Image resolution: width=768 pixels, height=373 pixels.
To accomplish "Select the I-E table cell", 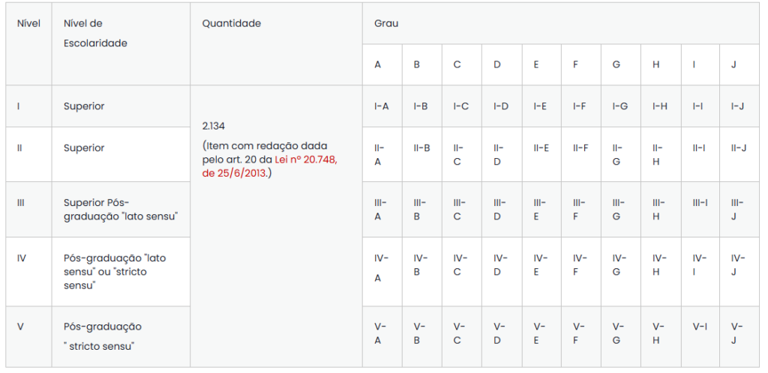I will point(540,106).
